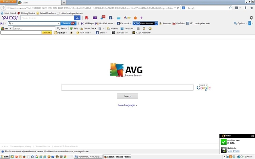Expand the More Languages dropdown
Image resolution: width=255 pixels, height=159 pixels.
point(127,105)
